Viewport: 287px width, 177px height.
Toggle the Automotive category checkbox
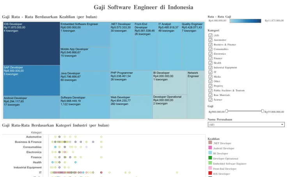click(x=211, y=40)
